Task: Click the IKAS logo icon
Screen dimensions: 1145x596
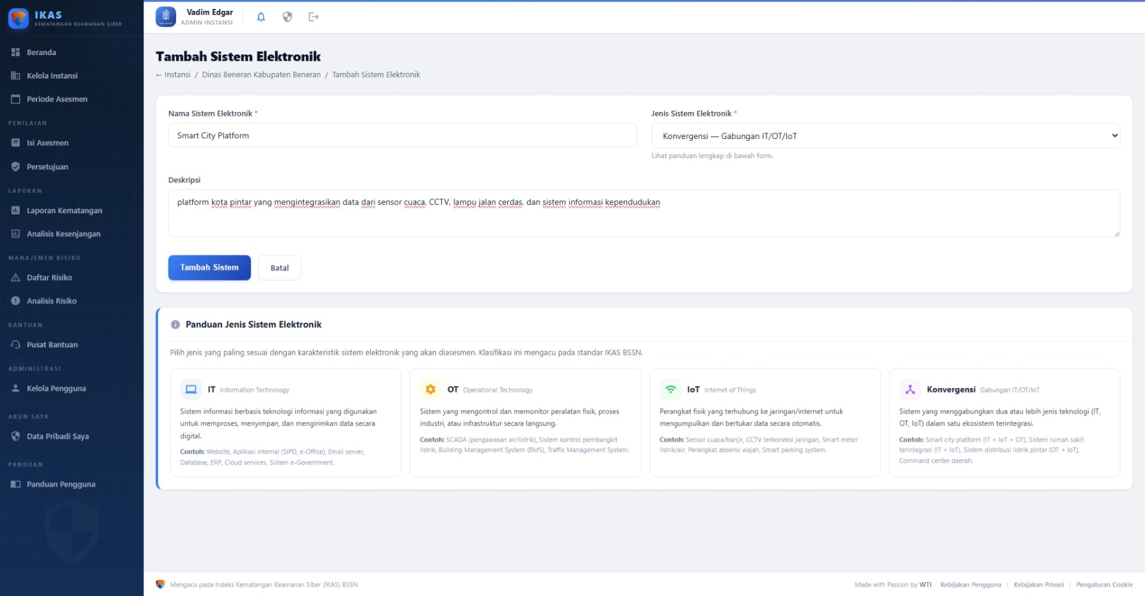Action: coord(19,19)
